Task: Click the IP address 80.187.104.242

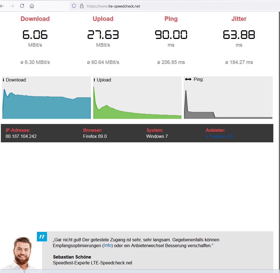Action: 21,136
